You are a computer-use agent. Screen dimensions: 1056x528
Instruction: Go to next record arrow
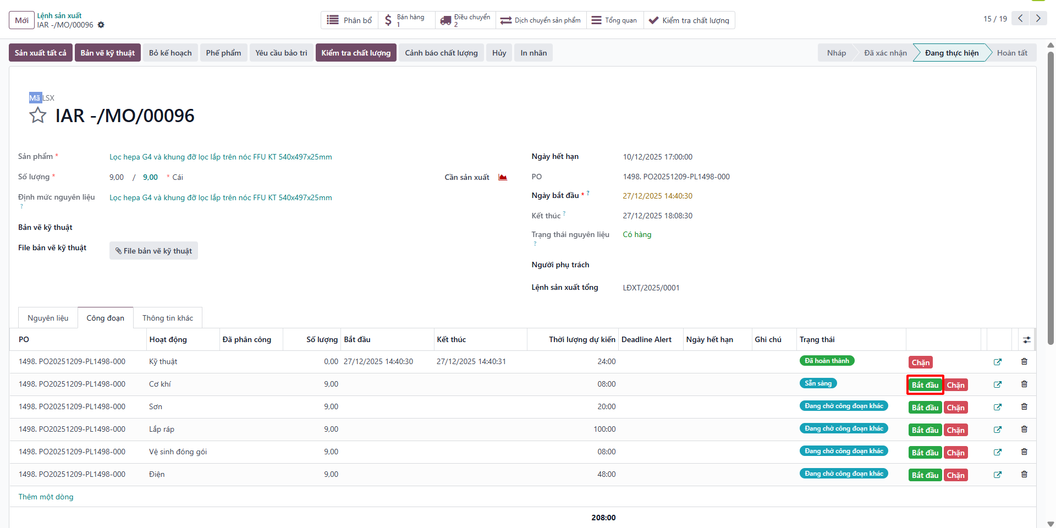pyautogui.click(x=1038, y=18)
